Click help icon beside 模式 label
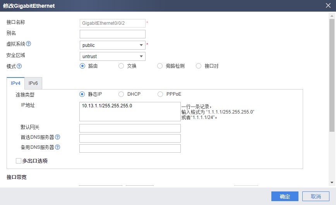 point(19,66)
